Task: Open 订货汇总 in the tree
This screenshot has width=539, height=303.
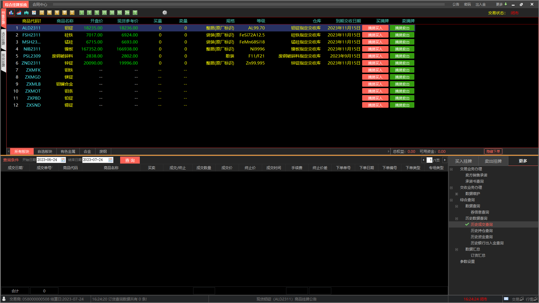Action: pyautogui.click(x=478, y=255)
